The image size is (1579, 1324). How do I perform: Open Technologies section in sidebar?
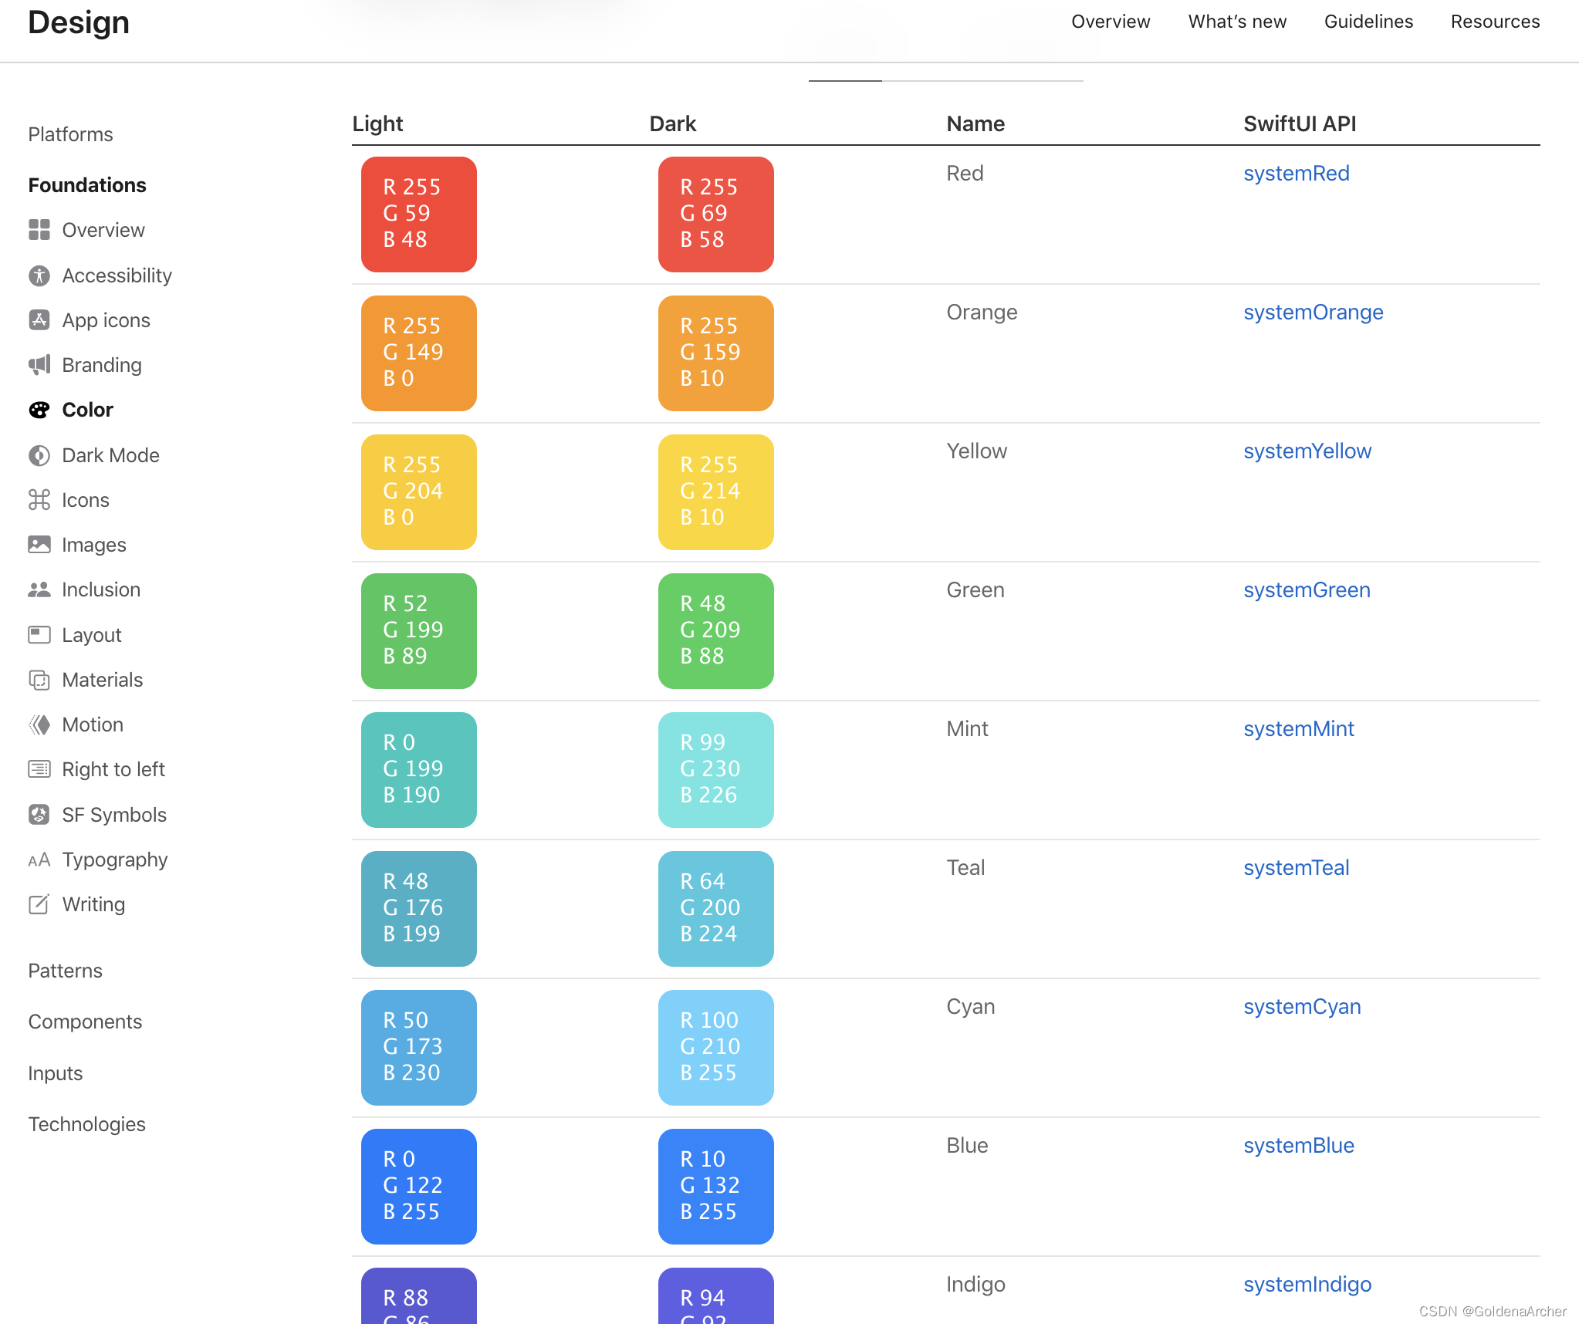(x=87, y=1124)
